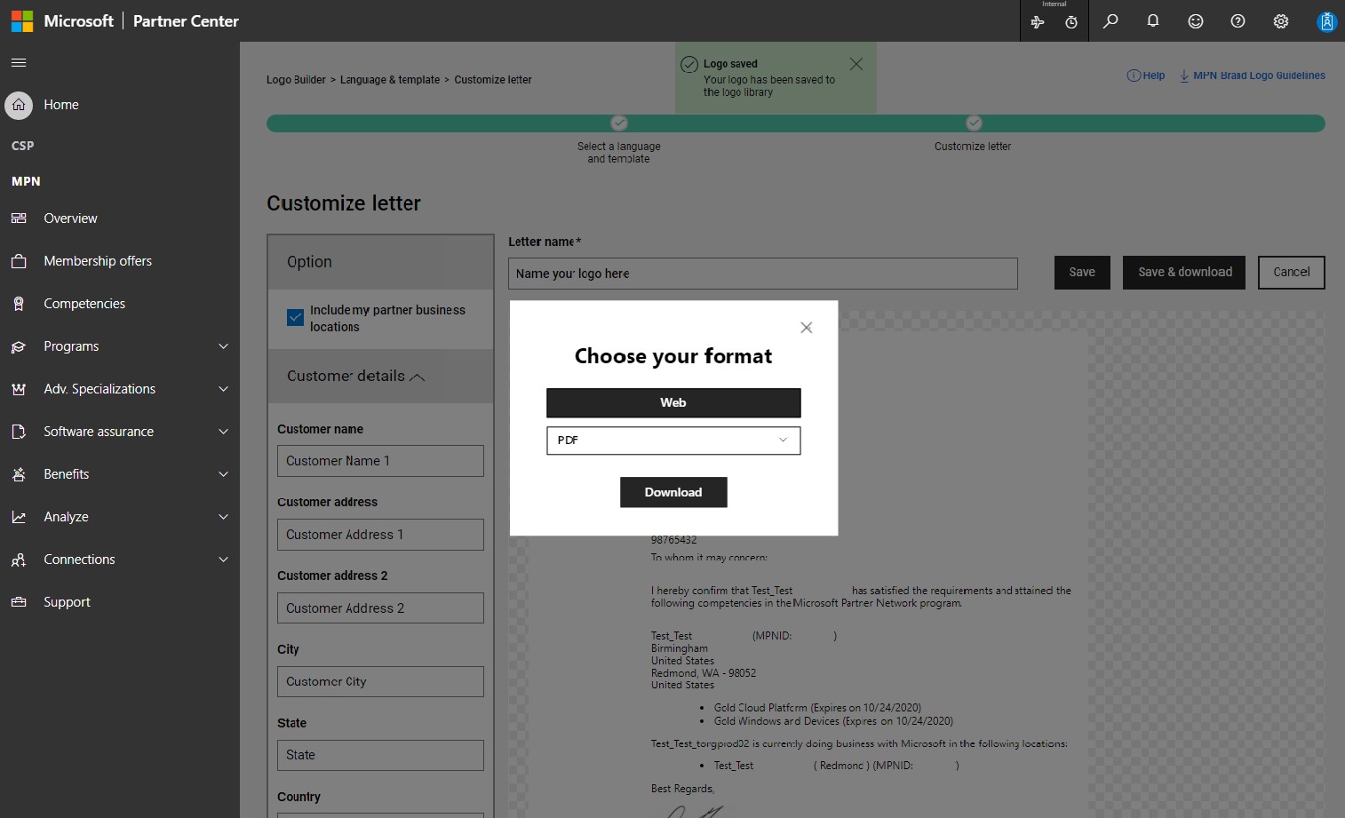Dismiss the Logo saved notification
The image size is (1345, 818).
[856, 64]
